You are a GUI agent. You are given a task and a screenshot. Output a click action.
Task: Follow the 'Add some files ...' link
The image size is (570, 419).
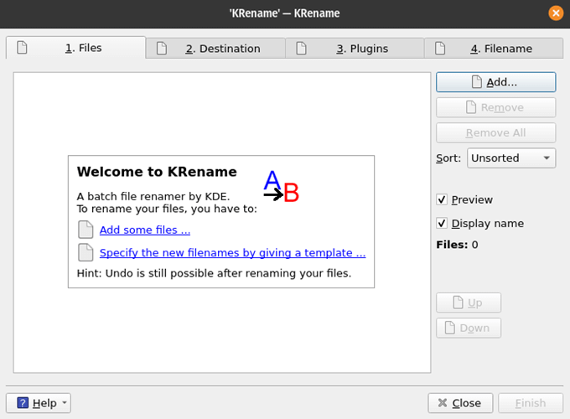(145, 230)
